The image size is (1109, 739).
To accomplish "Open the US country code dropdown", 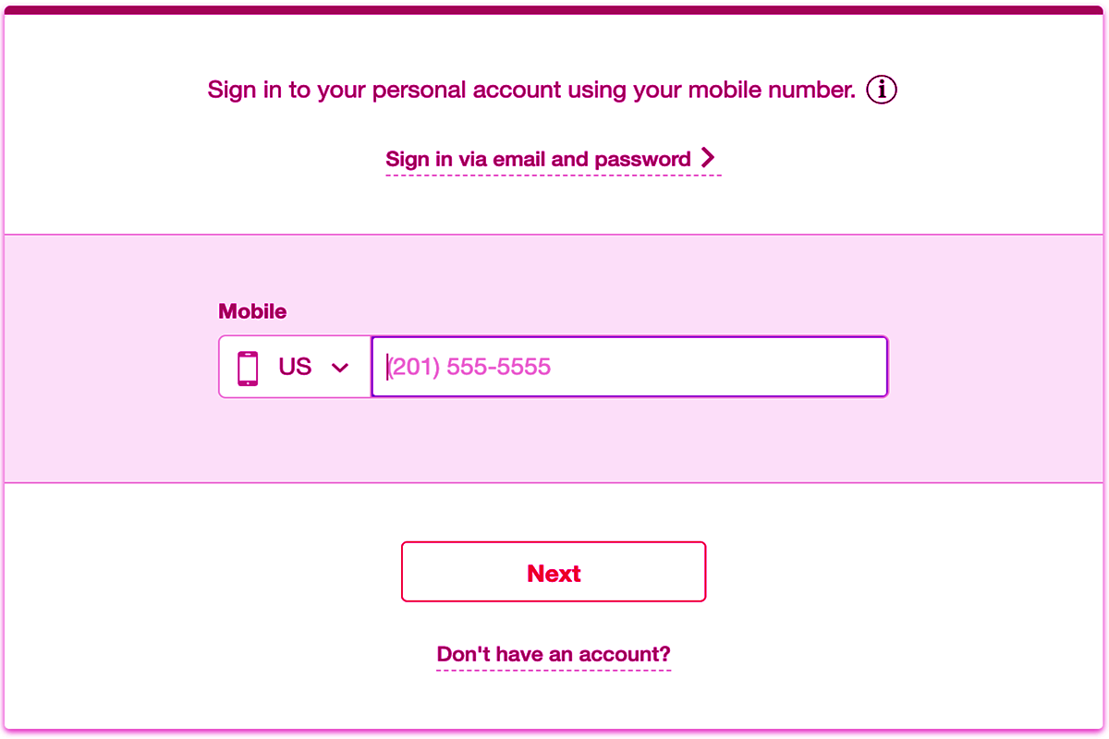I will point(295,368).
